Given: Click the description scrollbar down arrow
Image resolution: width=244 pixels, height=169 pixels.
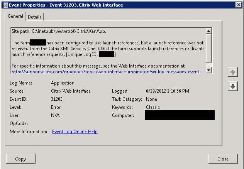Looking at the screenshot, I should coord(208,70).
